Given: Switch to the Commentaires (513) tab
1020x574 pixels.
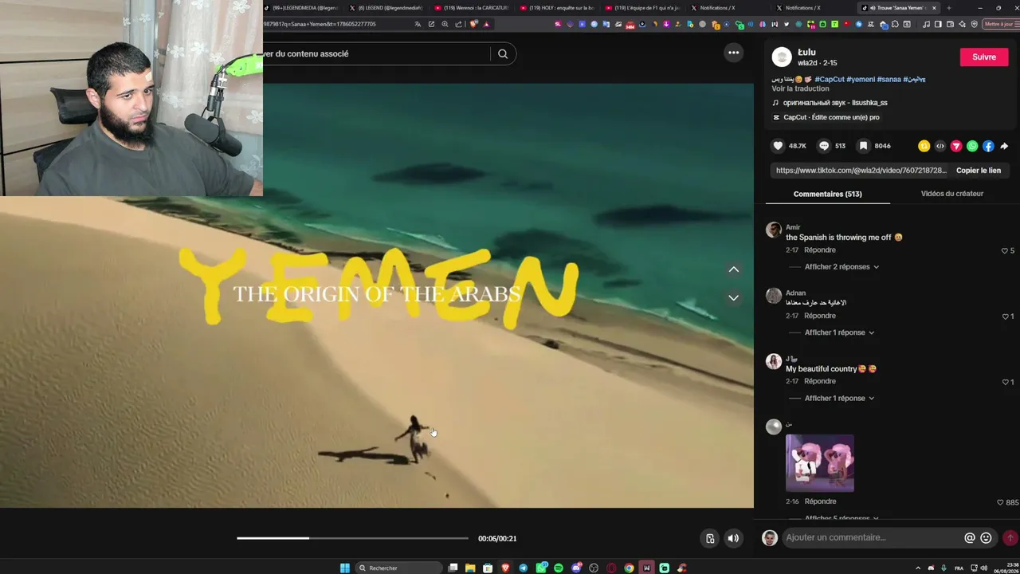Looking at the screenshot, I should 827,194.
